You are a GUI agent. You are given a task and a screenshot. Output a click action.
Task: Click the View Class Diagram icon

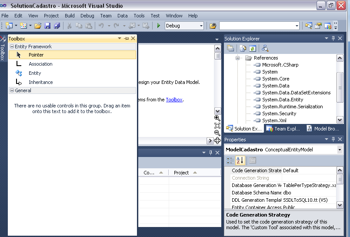[x=265, y=48]
